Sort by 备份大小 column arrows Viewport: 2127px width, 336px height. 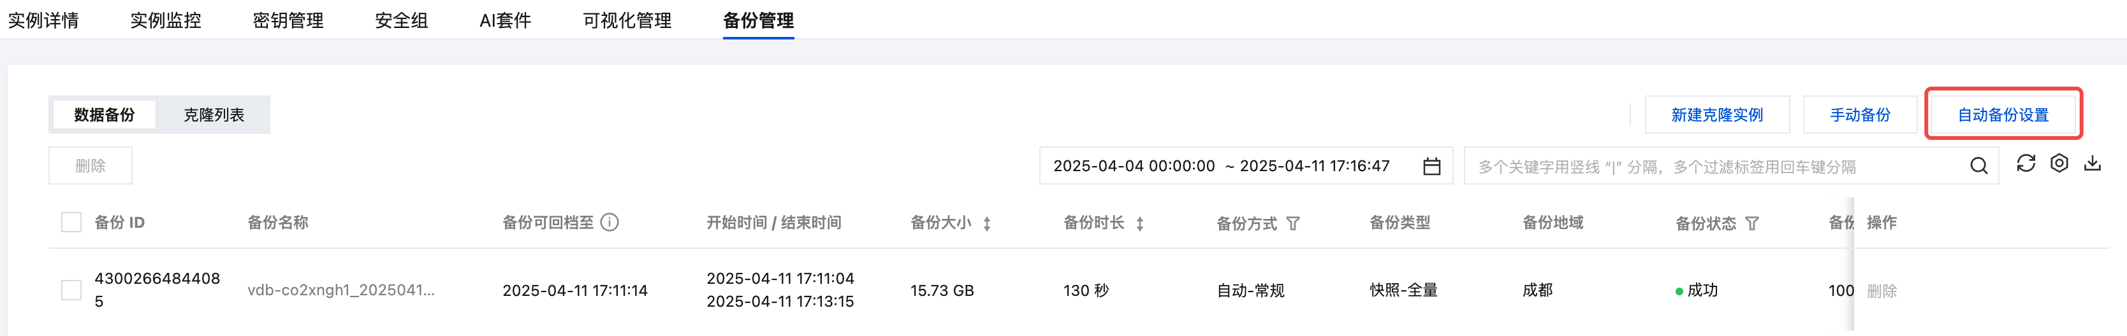click(x=987, y=223)
